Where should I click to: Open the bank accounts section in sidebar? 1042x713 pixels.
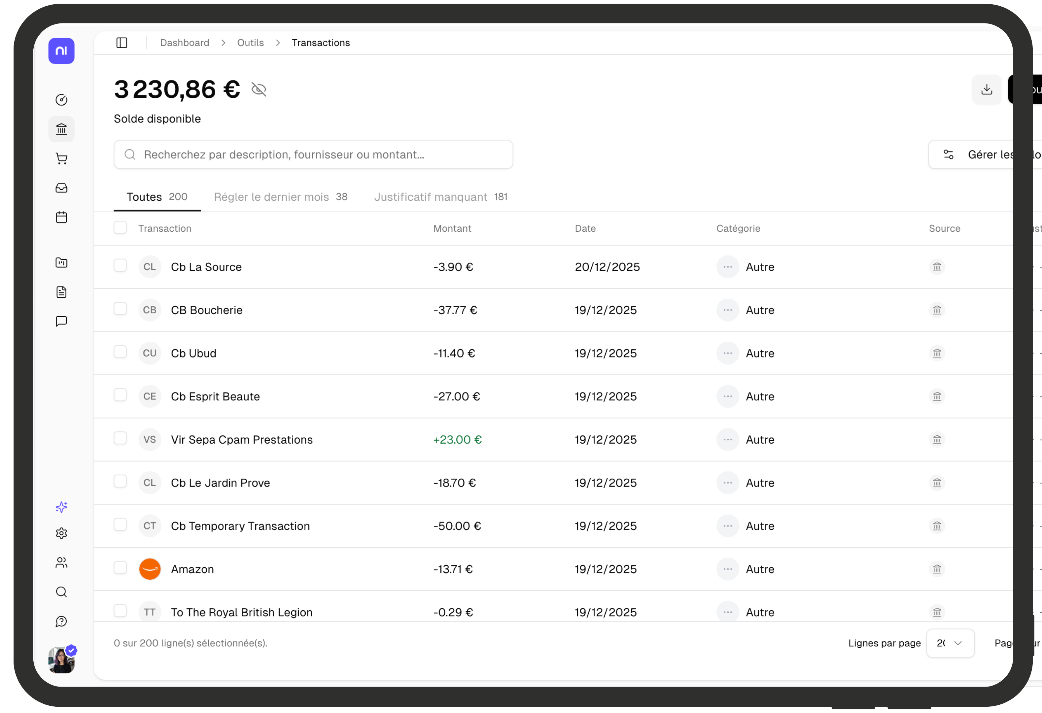click(x=61, y=129)
